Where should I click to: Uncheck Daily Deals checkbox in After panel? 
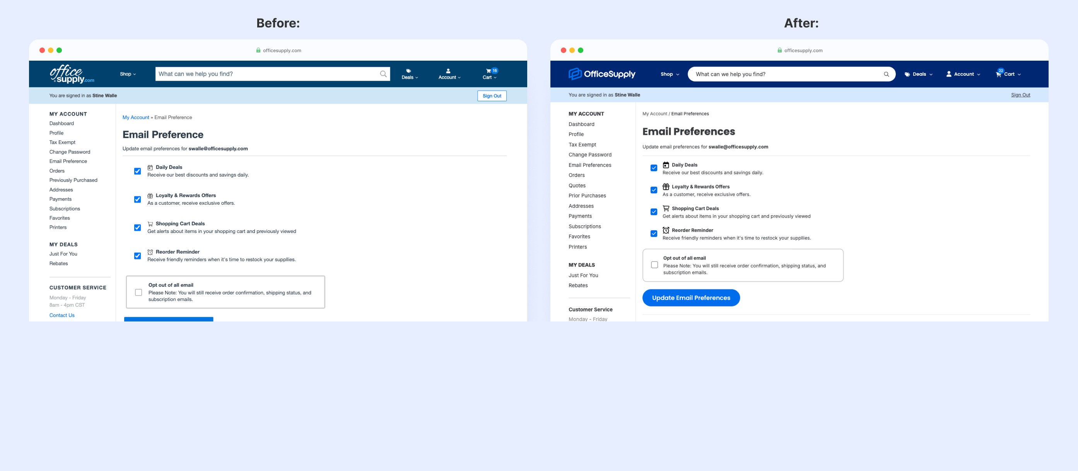coord(654,168)
